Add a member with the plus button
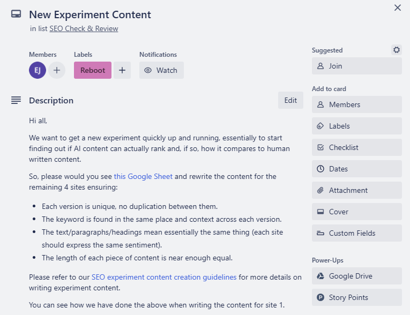Viewport: 410px width, 315px height. coord(57,70)
